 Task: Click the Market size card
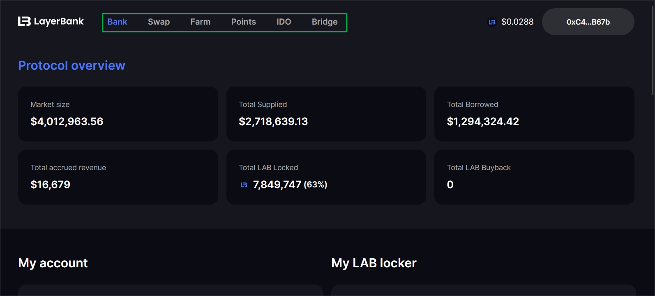pyautogui.click(x=118, y=114)
